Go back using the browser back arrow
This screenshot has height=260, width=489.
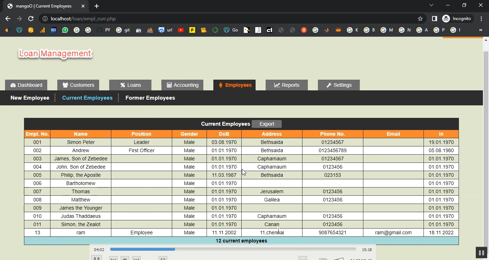click(x=8, y=19)
